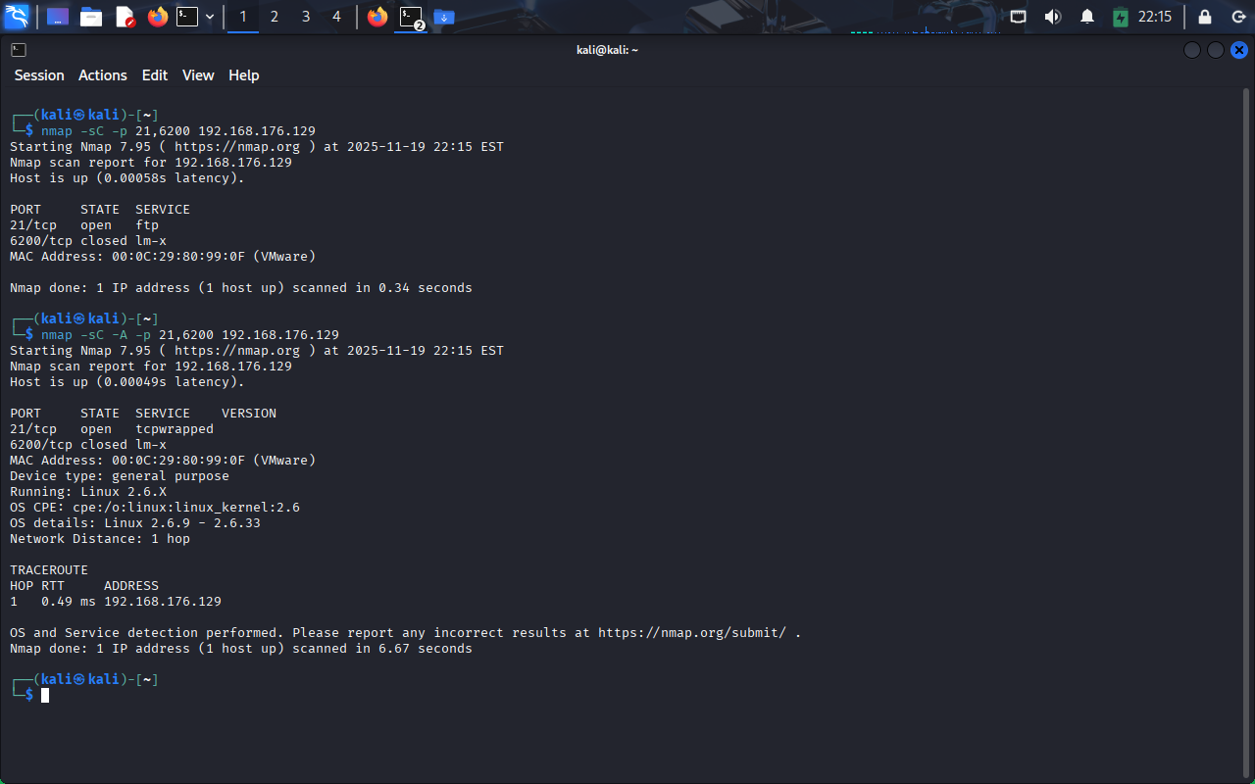Image resolution: width=1255 pixels, height=784 pixels.
Task: Open the network connection tray icon
Action: pos(1019,17)
